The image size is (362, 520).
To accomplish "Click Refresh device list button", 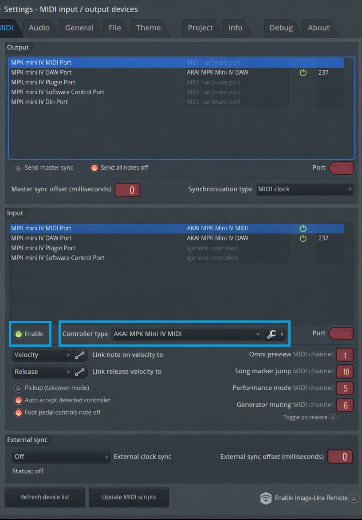I will tap(45, 497).
